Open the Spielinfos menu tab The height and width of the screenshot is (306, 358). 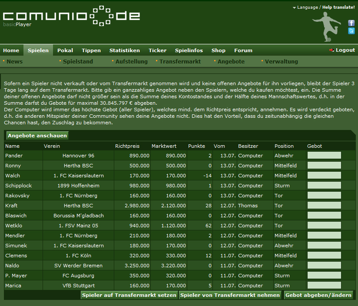(189, 50)
